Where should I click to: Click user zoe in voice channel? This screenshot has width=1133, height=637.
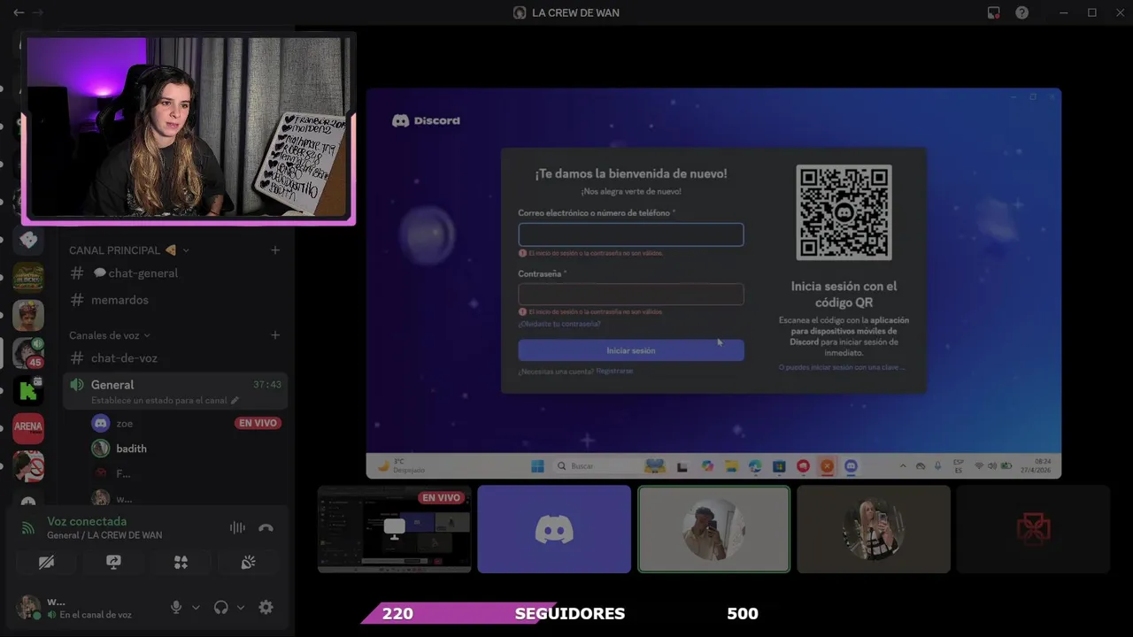124,424
